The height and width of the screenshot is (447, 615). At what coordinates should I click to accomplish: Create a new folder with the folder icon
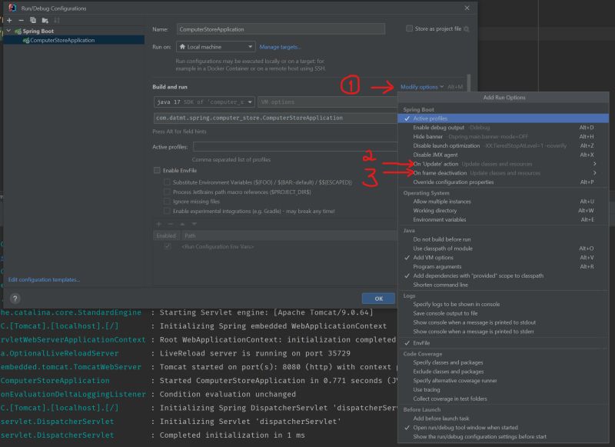coord(44,20)
